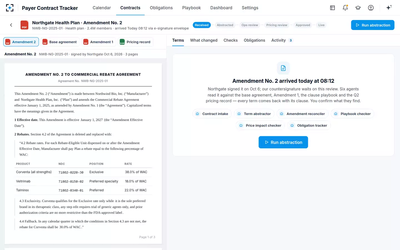Select the Playbook checker agent chip
The height and width of the screenshot is (250, 400).
(352, 114)
